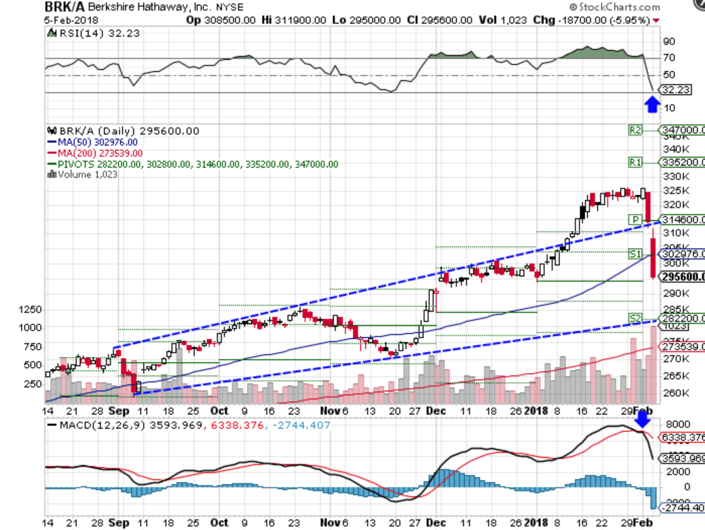The width and height of the screenshot is (705, 530).
Task: Click the 330K price axis label
Action: point(676,176)
